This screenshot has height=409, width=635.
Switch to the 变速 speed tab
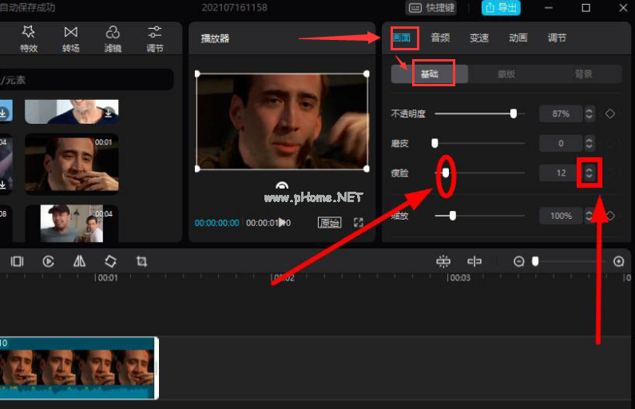(x=479, y=38)
